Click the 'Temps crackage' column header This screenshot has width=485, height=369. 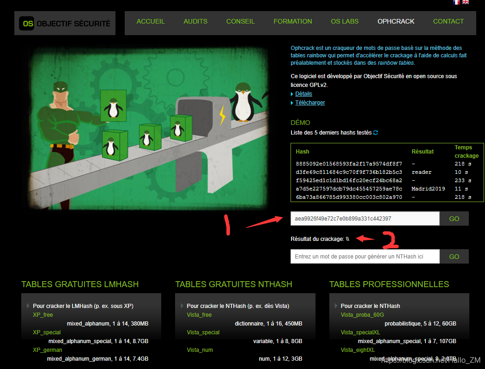pos(467,151)
